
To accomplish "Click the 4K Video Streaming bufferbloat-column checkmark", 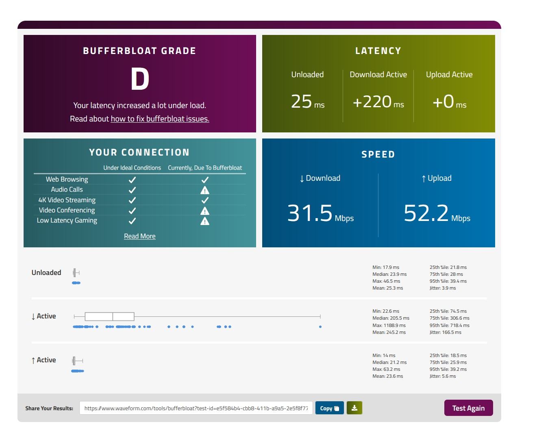I will point(205,200).
